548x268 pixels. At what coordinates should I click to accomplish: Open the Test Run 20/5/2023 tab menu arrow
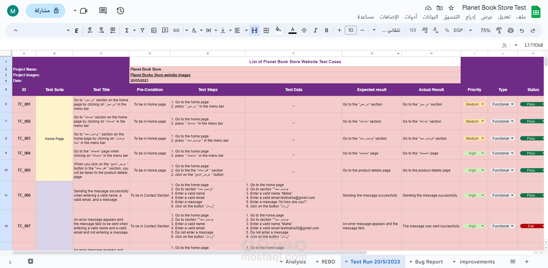click(346, 262)
